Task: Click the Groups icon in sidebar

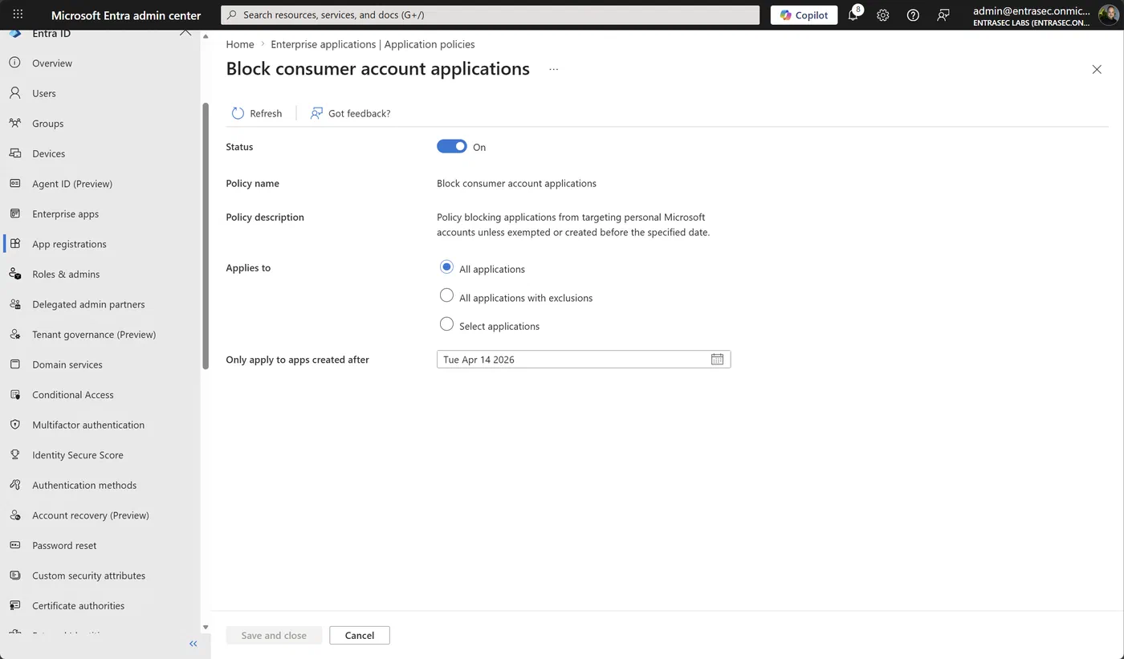Action: (14, 123)
